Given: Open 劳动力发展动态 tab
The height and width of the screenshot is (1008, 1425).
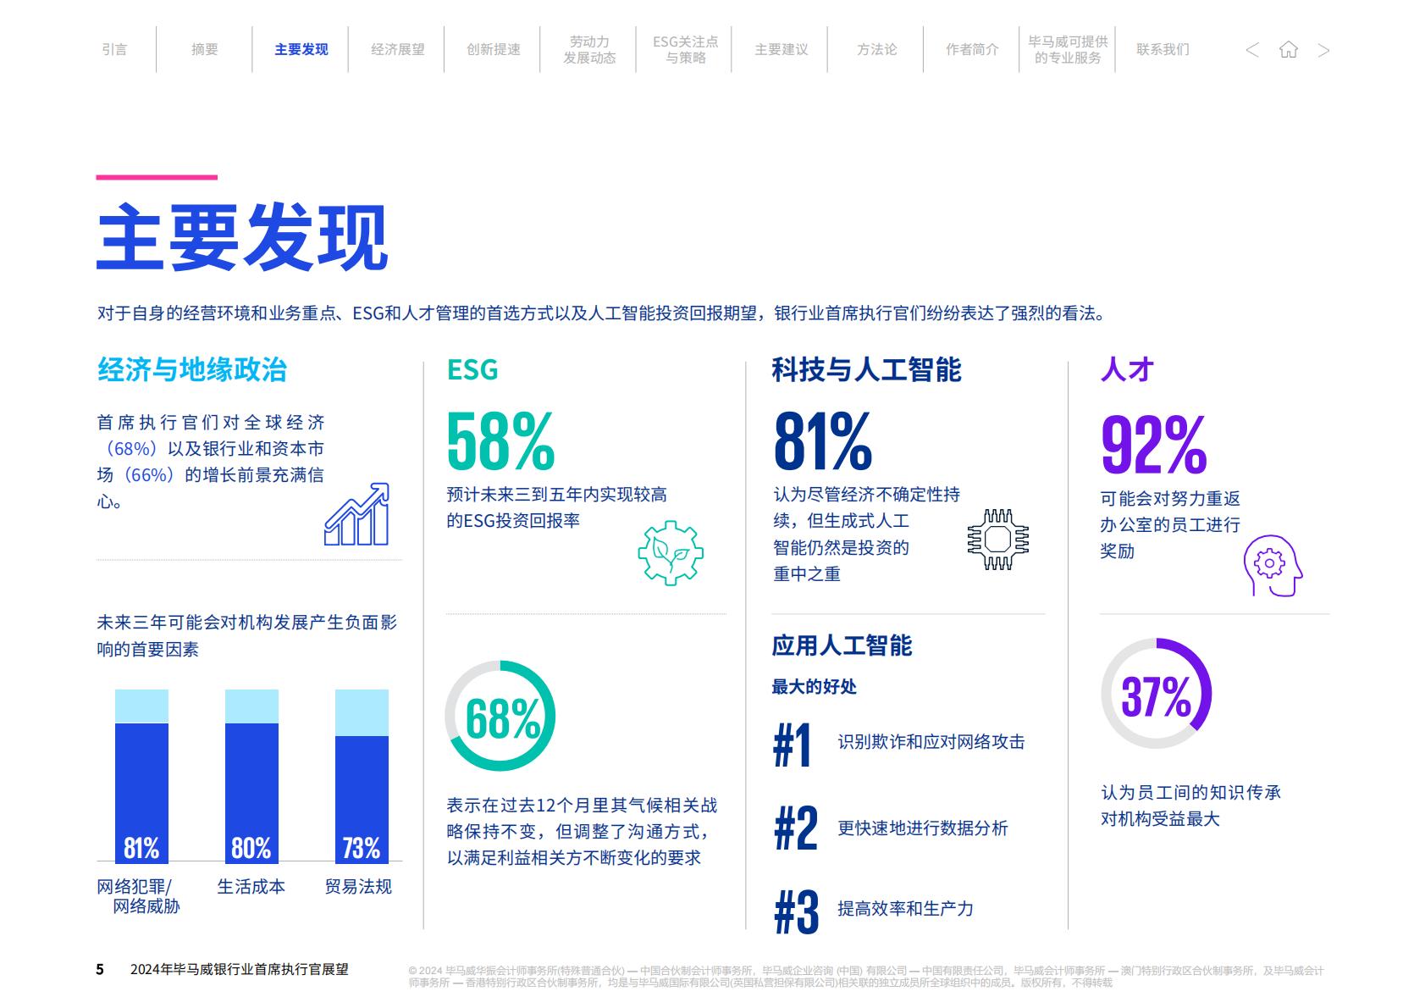Looking at the screenshot, I should (x=589, y=49).
